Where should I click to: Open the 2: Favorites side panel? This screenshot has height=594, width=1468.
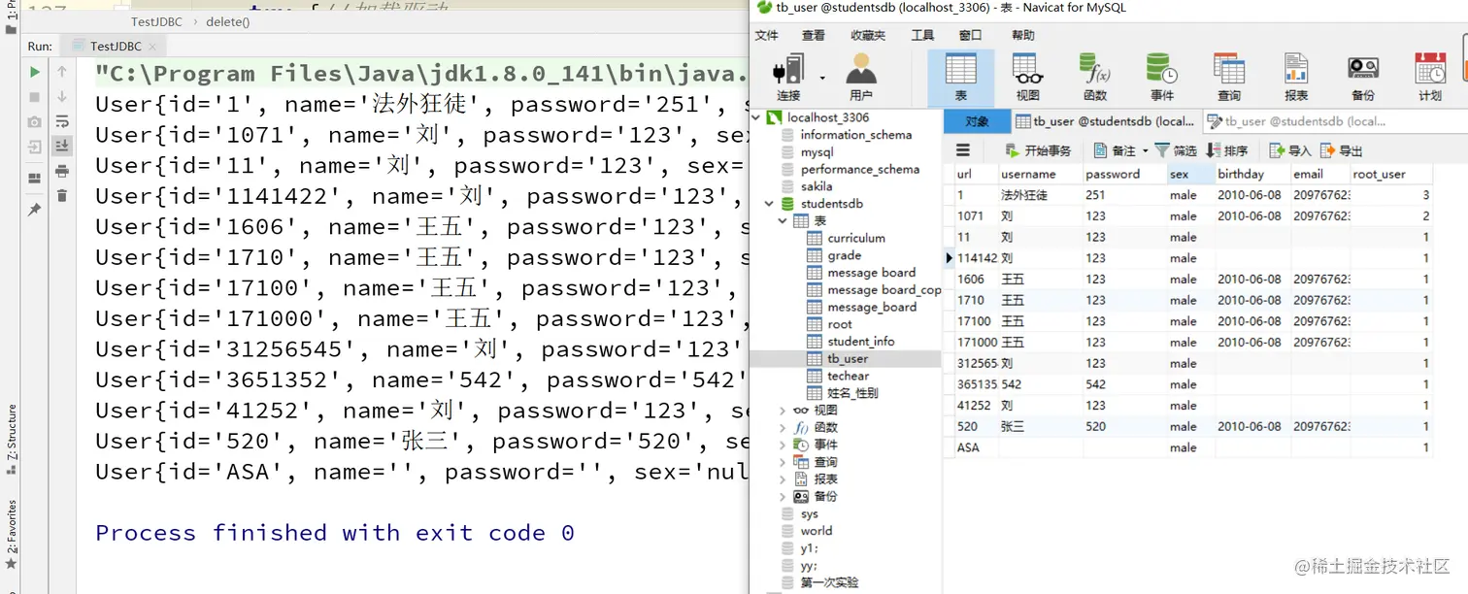[x=12, y=534]
